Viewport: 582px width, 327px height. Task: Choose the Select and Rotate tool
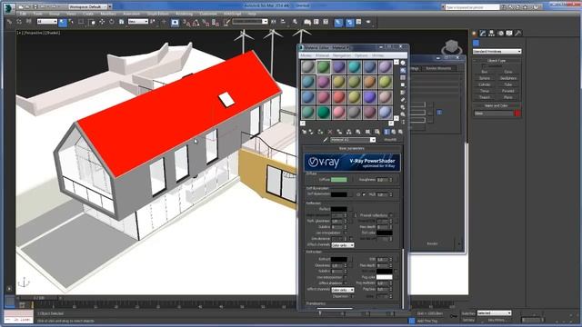click(112, 22)
